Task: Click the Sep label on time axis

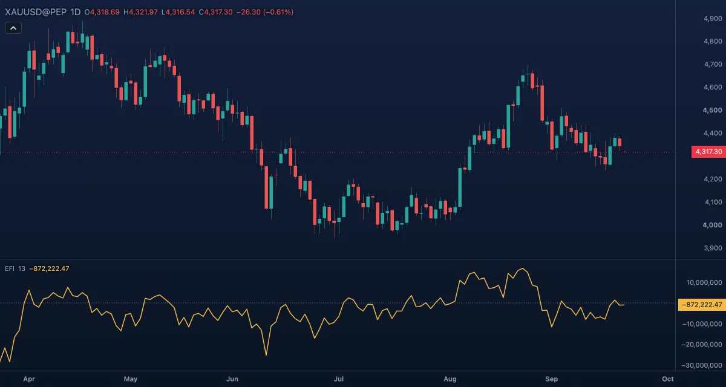Action: (551, 379)
